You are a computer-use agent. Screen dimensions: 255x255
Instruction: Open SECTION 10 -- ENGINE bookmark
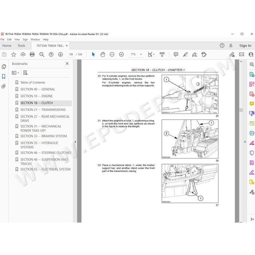pos(36,96)
